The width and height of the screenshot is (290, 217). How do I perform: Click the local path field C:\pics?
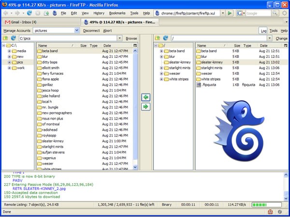coord(68,39)
